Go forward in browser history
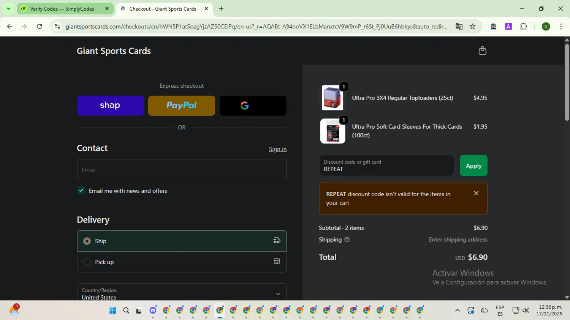This screenshot has width=570, height=320. 24,27
